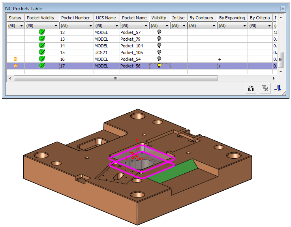
Task: Click the Pocket Number column header
Action: pos(76,18)
